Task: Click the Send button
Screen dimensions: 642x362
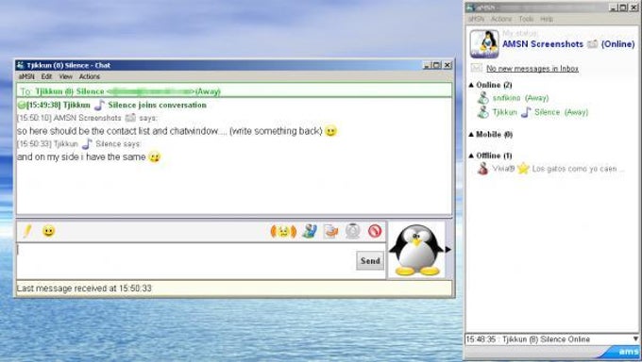Action: (x=370, y=261)
